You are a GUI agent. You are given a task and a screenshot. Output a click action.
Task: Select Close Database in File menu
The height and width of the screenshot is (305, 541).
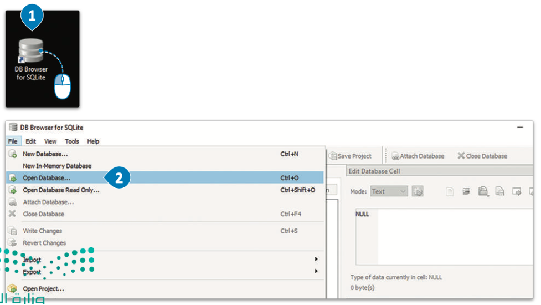tap(165, 214)
